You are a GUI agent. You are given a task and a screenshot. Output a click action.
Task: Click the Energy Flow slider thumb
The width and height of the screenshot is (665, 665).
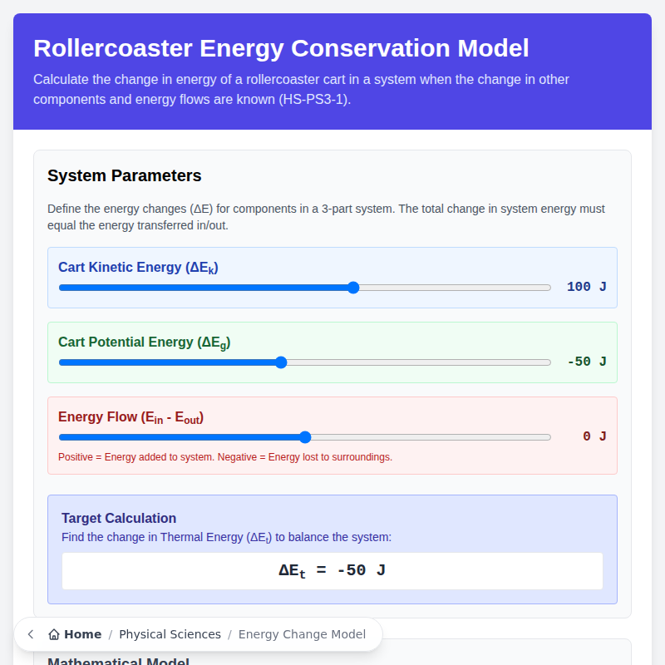tap(305, 436)
